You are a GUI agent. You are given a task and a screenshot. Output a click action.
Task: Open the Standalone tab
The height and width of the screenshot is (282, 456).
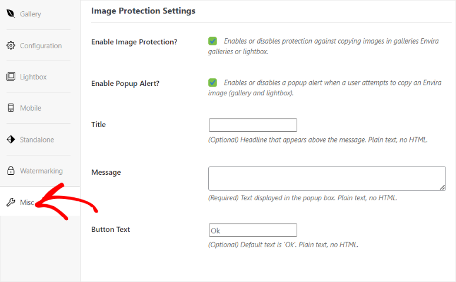(x=37, y=140)
